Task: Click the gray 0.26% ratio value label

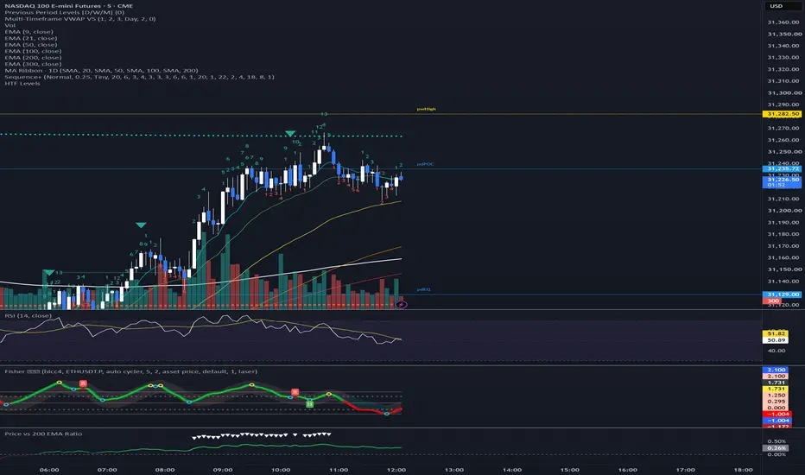Action: tap(776, 447)
